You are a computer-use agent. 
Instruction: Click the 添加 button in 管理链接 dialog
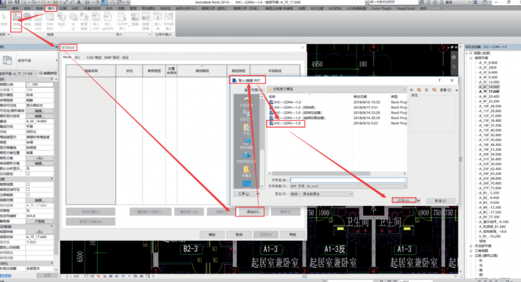pyautogui.click(x=253, y=212)
